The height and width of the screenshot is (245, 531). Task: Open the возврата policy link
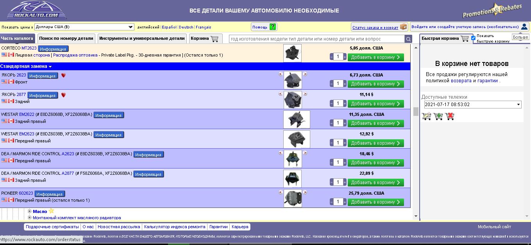coord(461,81)
